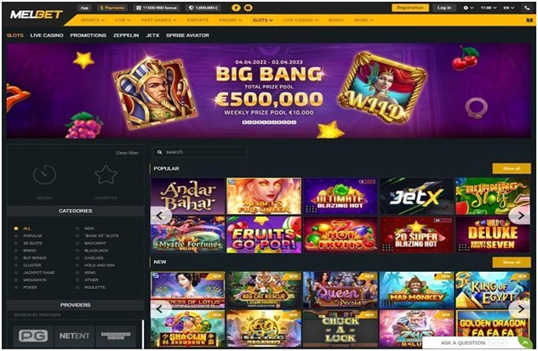Click the Registration button
Screen dimensions: 538x351
tap(410, 8)
